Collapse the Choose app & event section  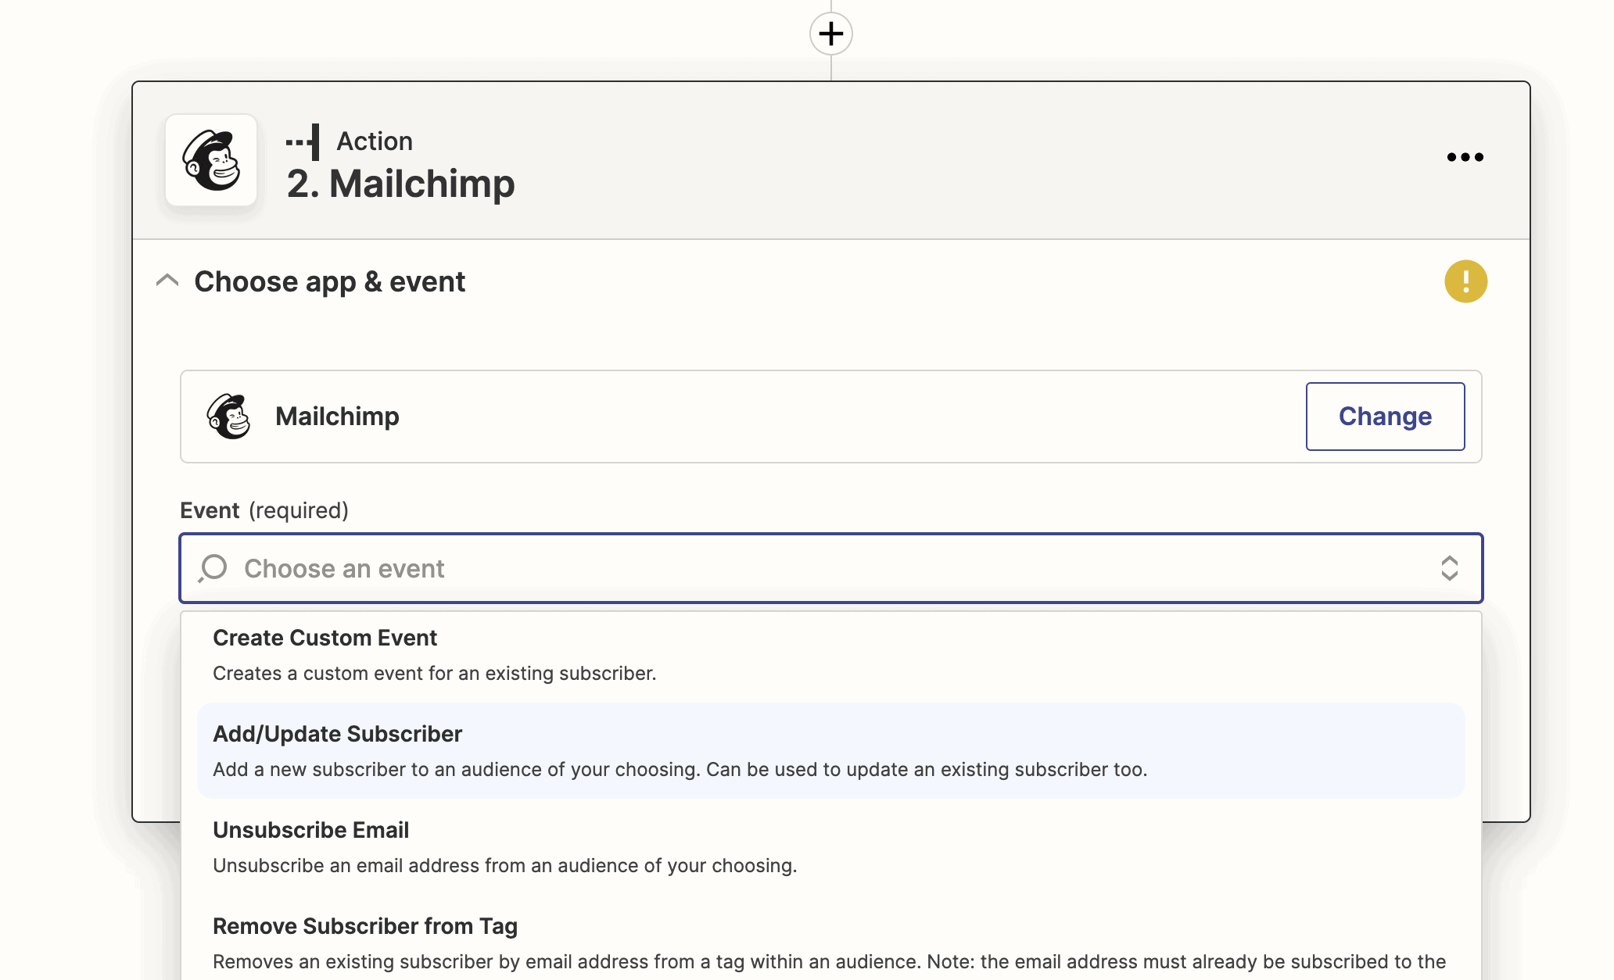pyautogui.click(x=167, y=281)
